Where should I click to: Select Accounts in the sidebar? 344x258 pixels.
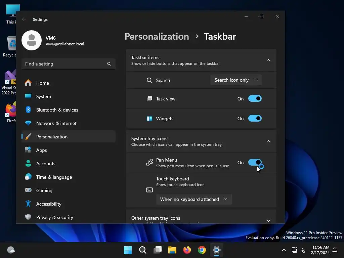pyautogui.click(x=69, y=164)
